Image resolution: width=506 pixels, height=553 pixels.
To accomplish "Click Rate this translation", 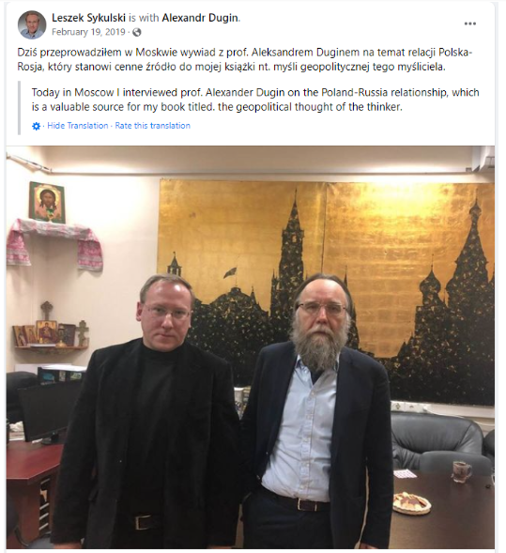I will click(x=153, y=126).
